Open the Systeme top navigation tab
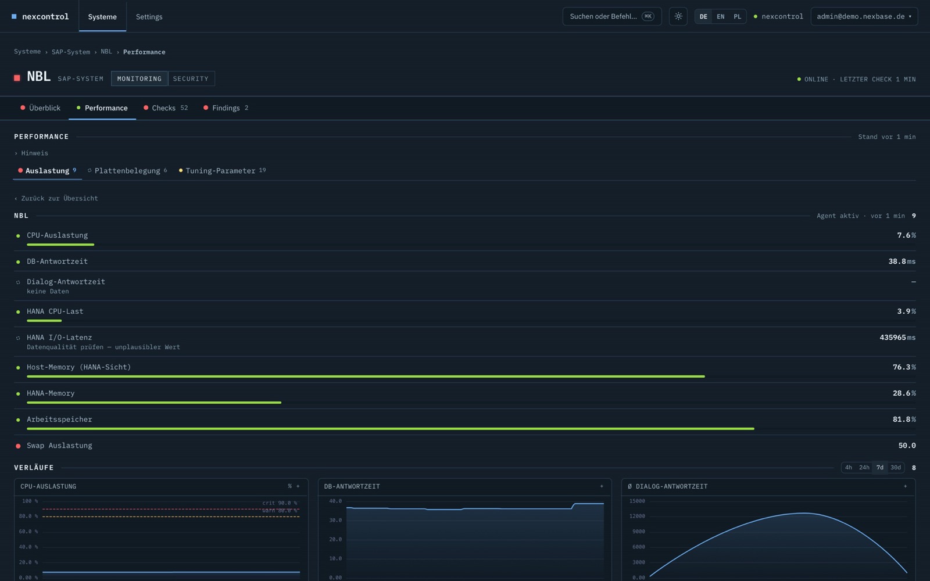Screen dimensions: 930x581 102,17
